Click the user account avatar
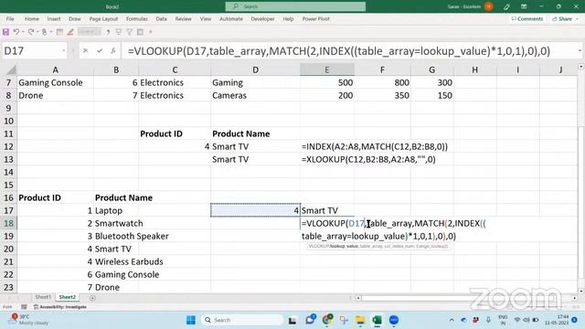The height and width of the screenshot is (329, 585). 489,6
